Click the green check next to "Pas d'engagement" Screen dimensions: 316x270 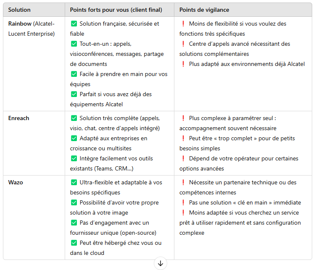[x=74, y=223]
